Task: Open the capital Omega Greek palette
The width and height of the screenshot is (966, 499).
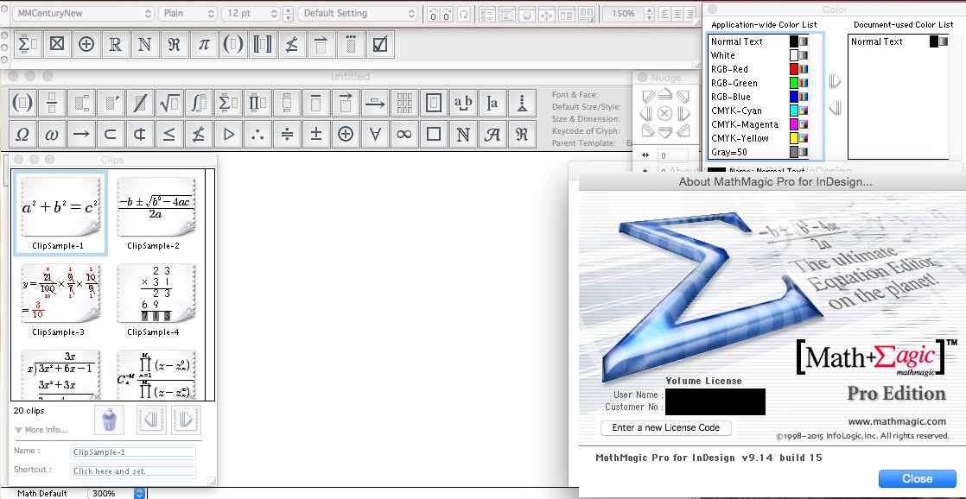Action: [x=22, y=134]
